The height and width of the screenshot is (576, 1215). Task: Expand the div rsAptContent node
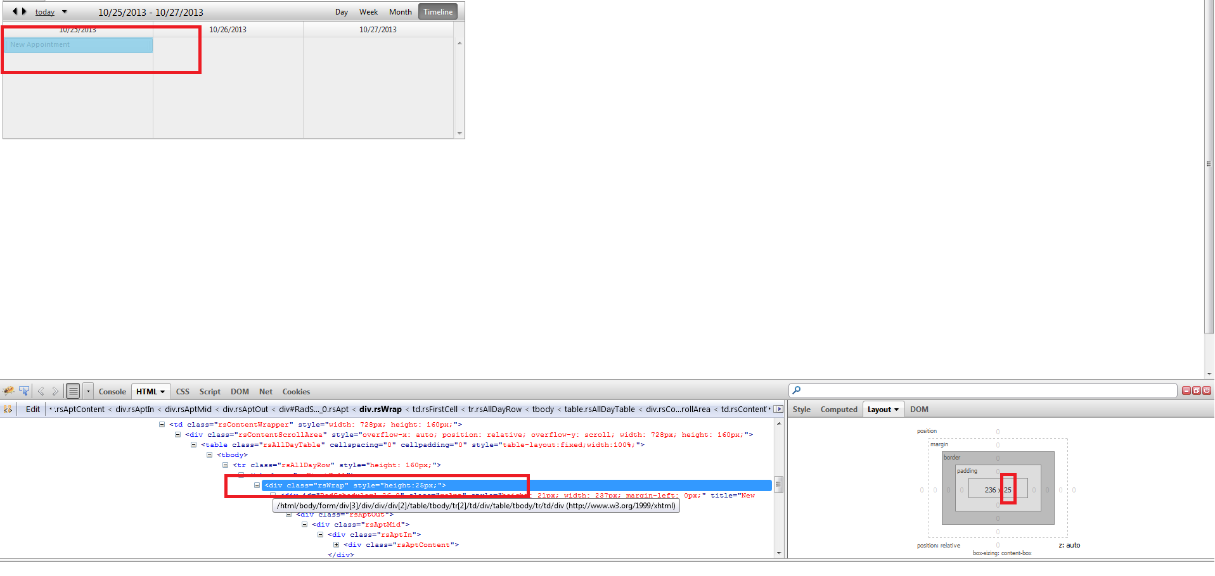click(336, 545)
